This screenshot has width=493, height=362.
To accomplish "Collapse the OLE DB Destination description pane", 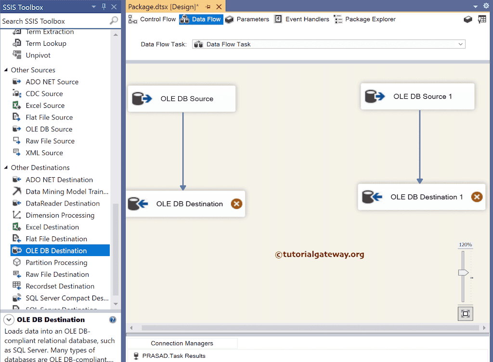I will pos(9,320).
